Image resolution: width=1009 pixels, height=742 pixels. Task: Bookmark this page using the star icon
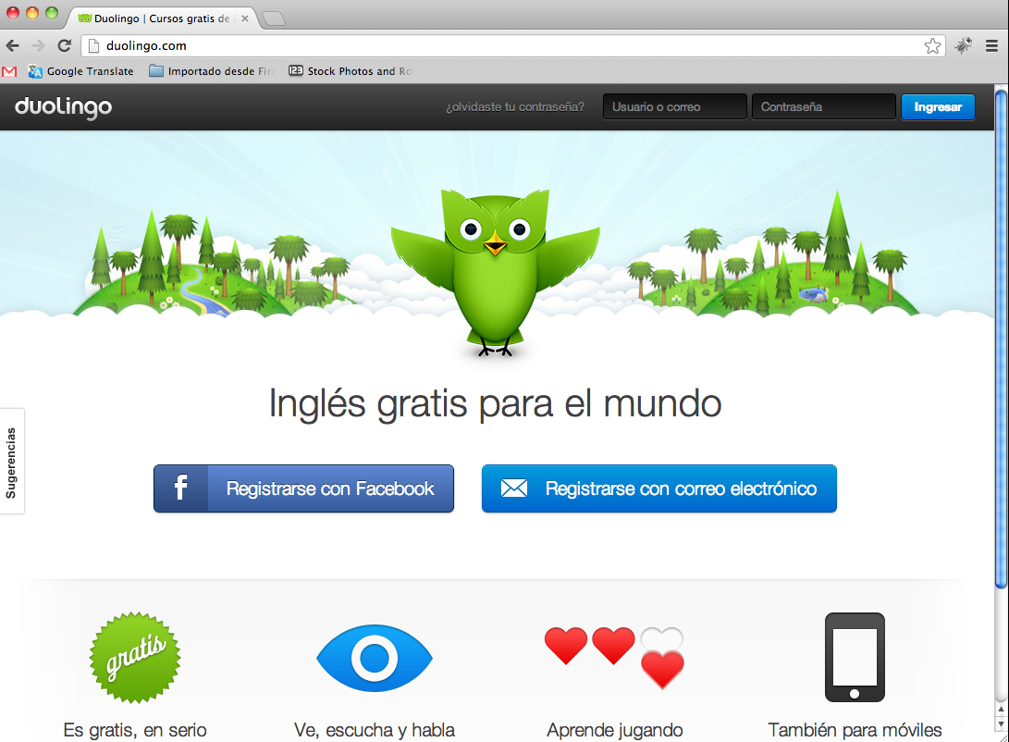point(933,44)
